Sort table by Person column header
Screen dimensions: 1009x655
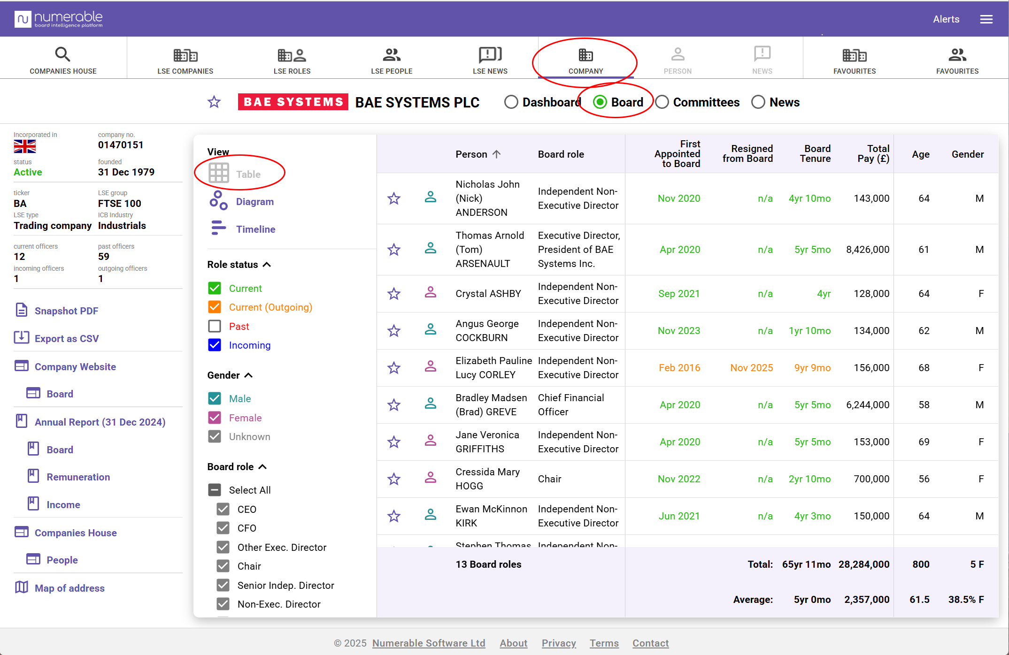click(x=471, y=154)
